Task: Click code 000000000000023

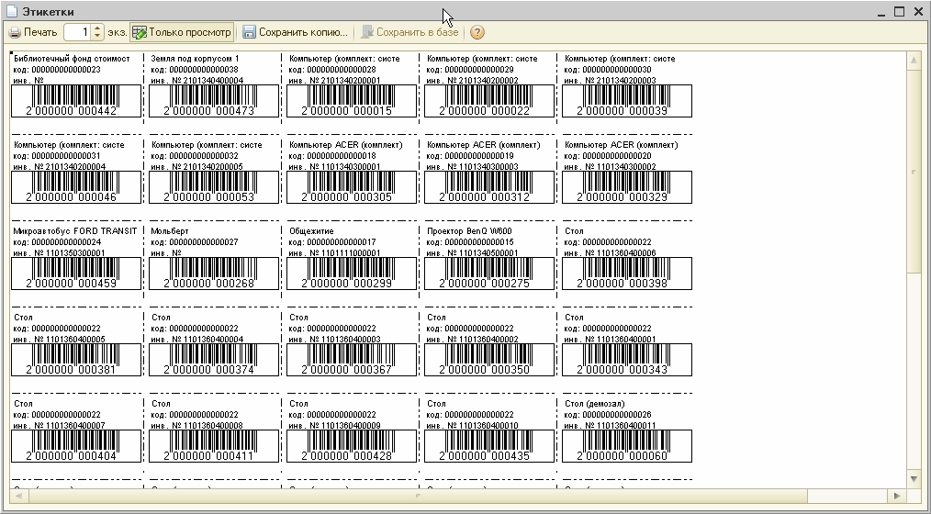Action: pos(66,70)
